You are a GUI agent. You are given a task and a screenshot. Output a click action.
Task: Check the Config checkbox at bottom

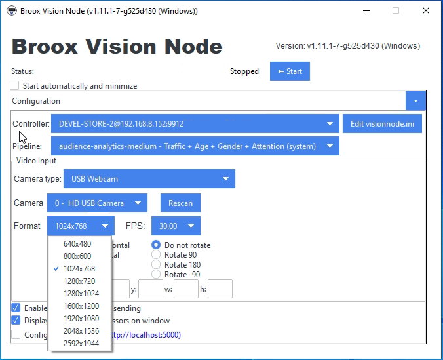click(x=16, y=334)
